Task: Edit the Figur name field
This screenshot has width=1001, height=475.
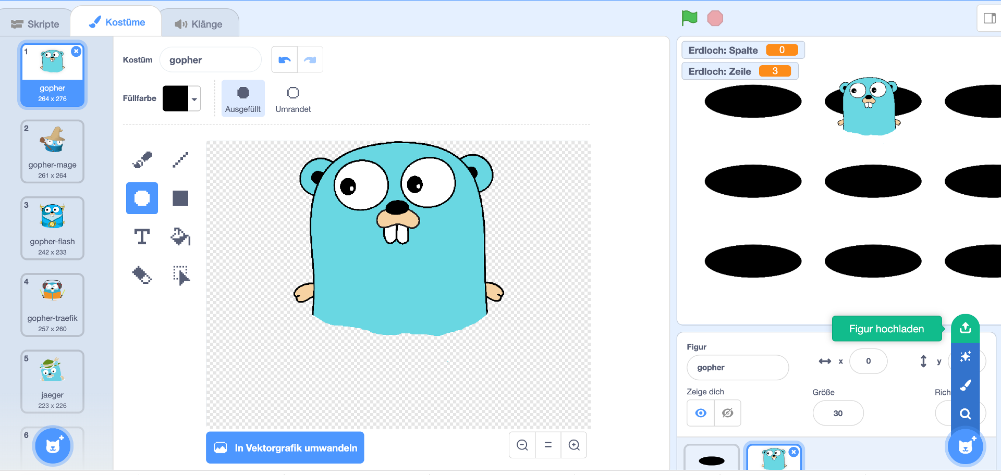Action: pos(738,367)
